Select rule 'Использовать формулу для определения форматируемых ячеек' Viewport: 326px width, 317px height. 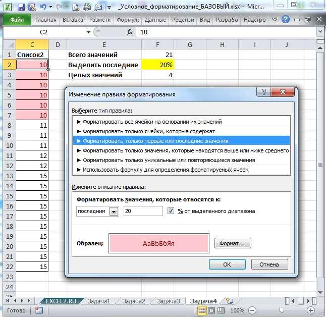[181, 170]
